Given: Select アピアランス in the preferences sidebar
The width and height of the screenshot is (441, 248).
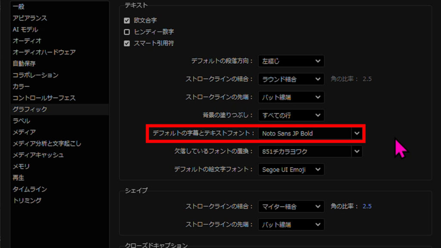Looking at the screenshot, I should coord(30,18).
